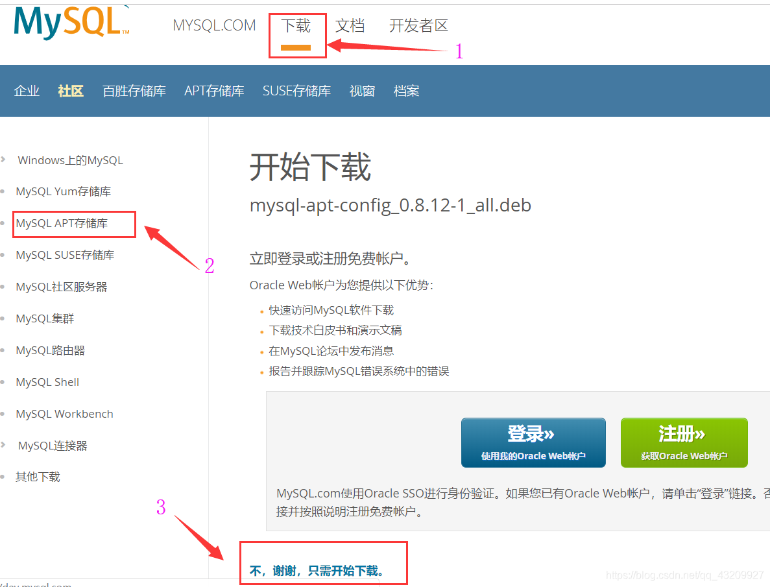770x587 pixels.
Task: Open APT存储库 in the blue menu bar
Action: (x=214, y=91)
